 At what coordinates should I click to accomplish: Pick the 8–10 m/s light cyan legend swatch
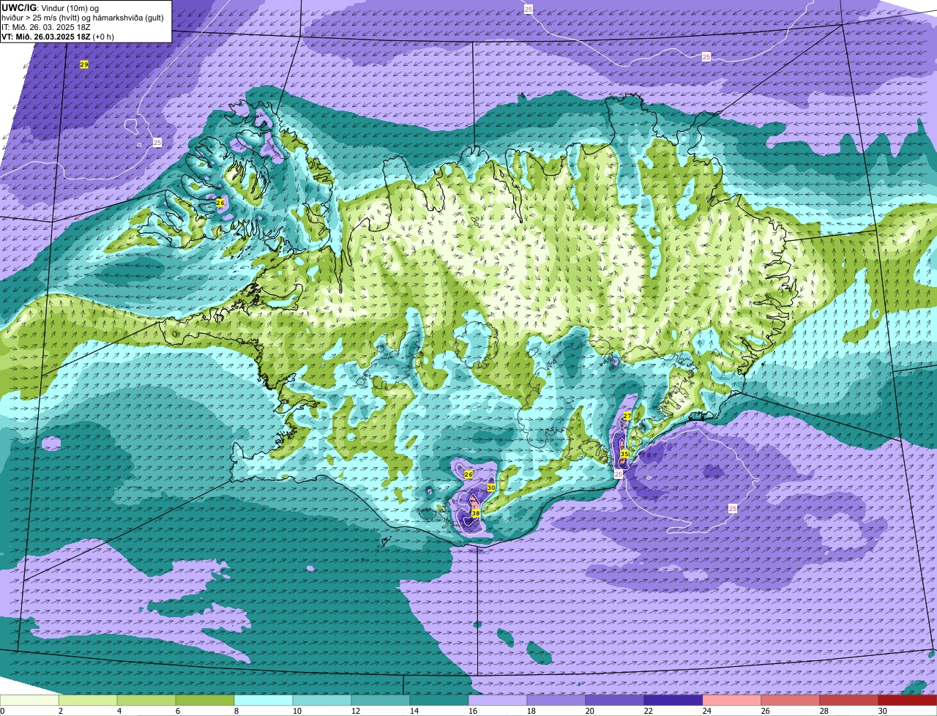click(264, 700)
